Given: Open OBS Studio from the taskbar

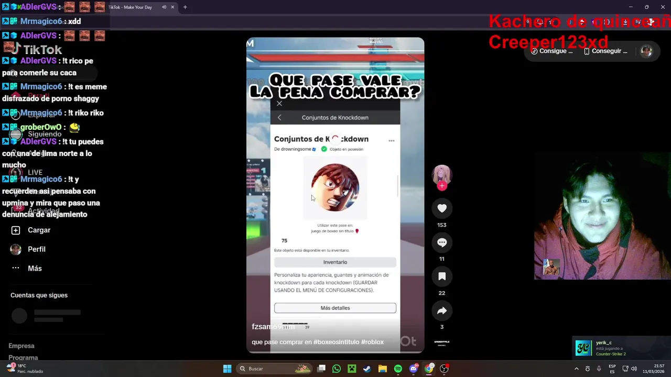Looking at the screenshot, I should pyautogui.click(x=445, y=369).
